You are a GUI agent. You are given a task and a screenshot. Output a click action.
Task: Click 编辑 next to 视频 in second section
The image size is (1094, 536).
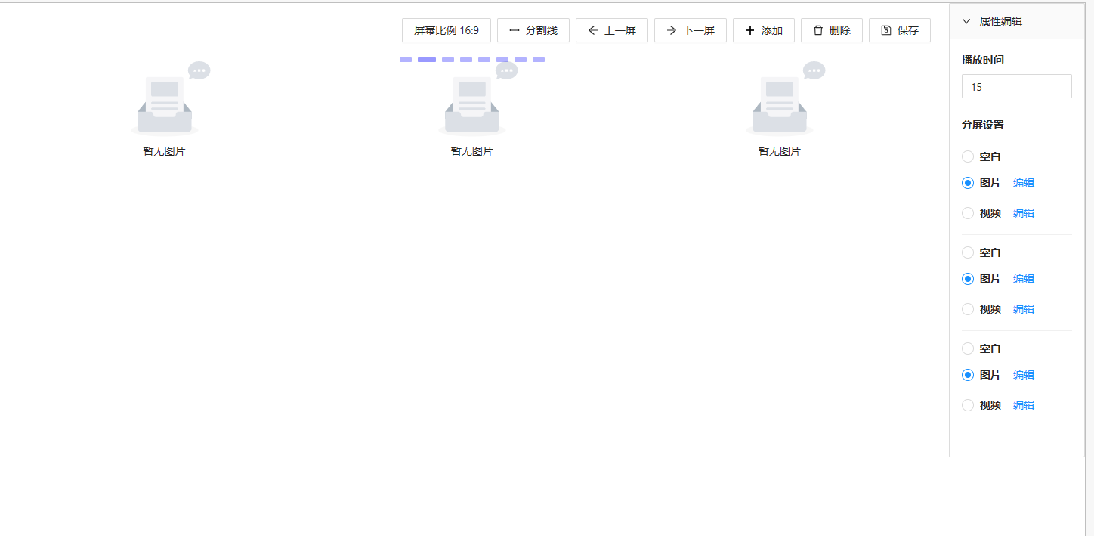(x=1024, y=308)
